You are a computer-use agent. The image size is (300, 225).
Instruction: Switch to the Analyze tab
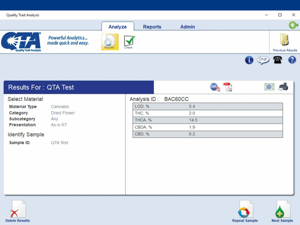coord(118,27)
